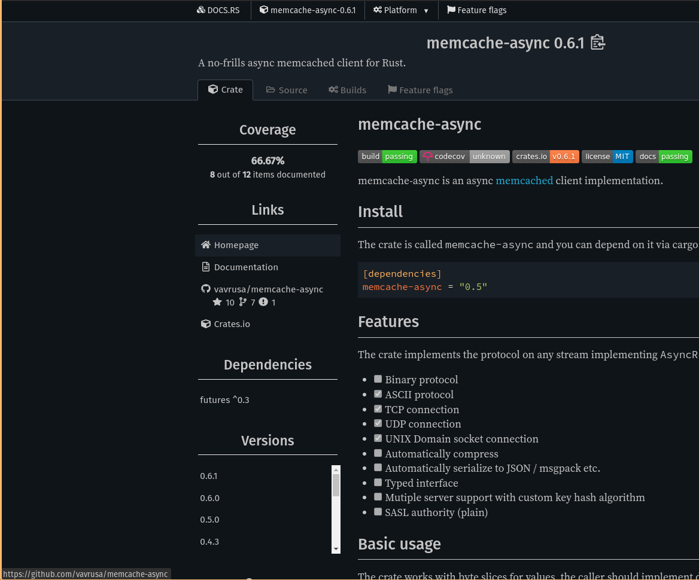The height and width of the screenshot is (580, 699).
Task: Switch to the Crate tab
Action: (x=226, y=90)
